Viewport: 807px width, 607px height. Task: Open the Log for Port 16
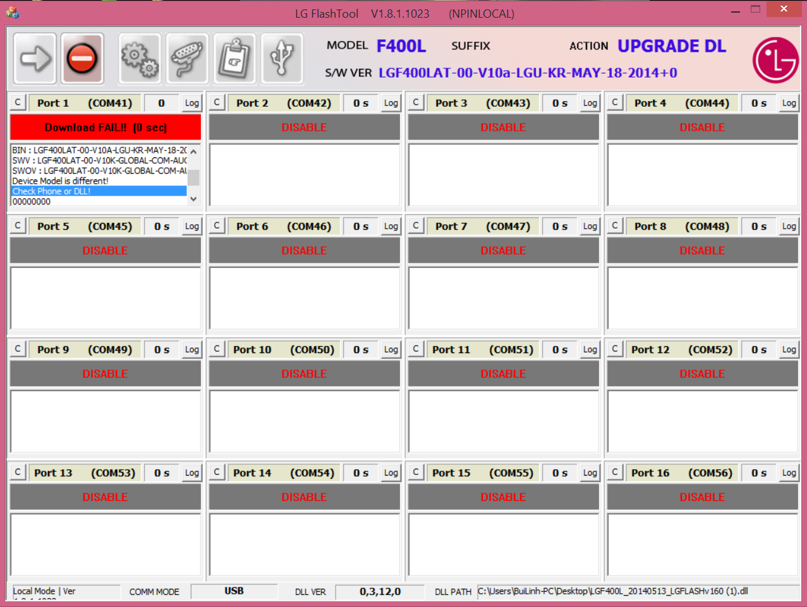[x=789, y=472]
